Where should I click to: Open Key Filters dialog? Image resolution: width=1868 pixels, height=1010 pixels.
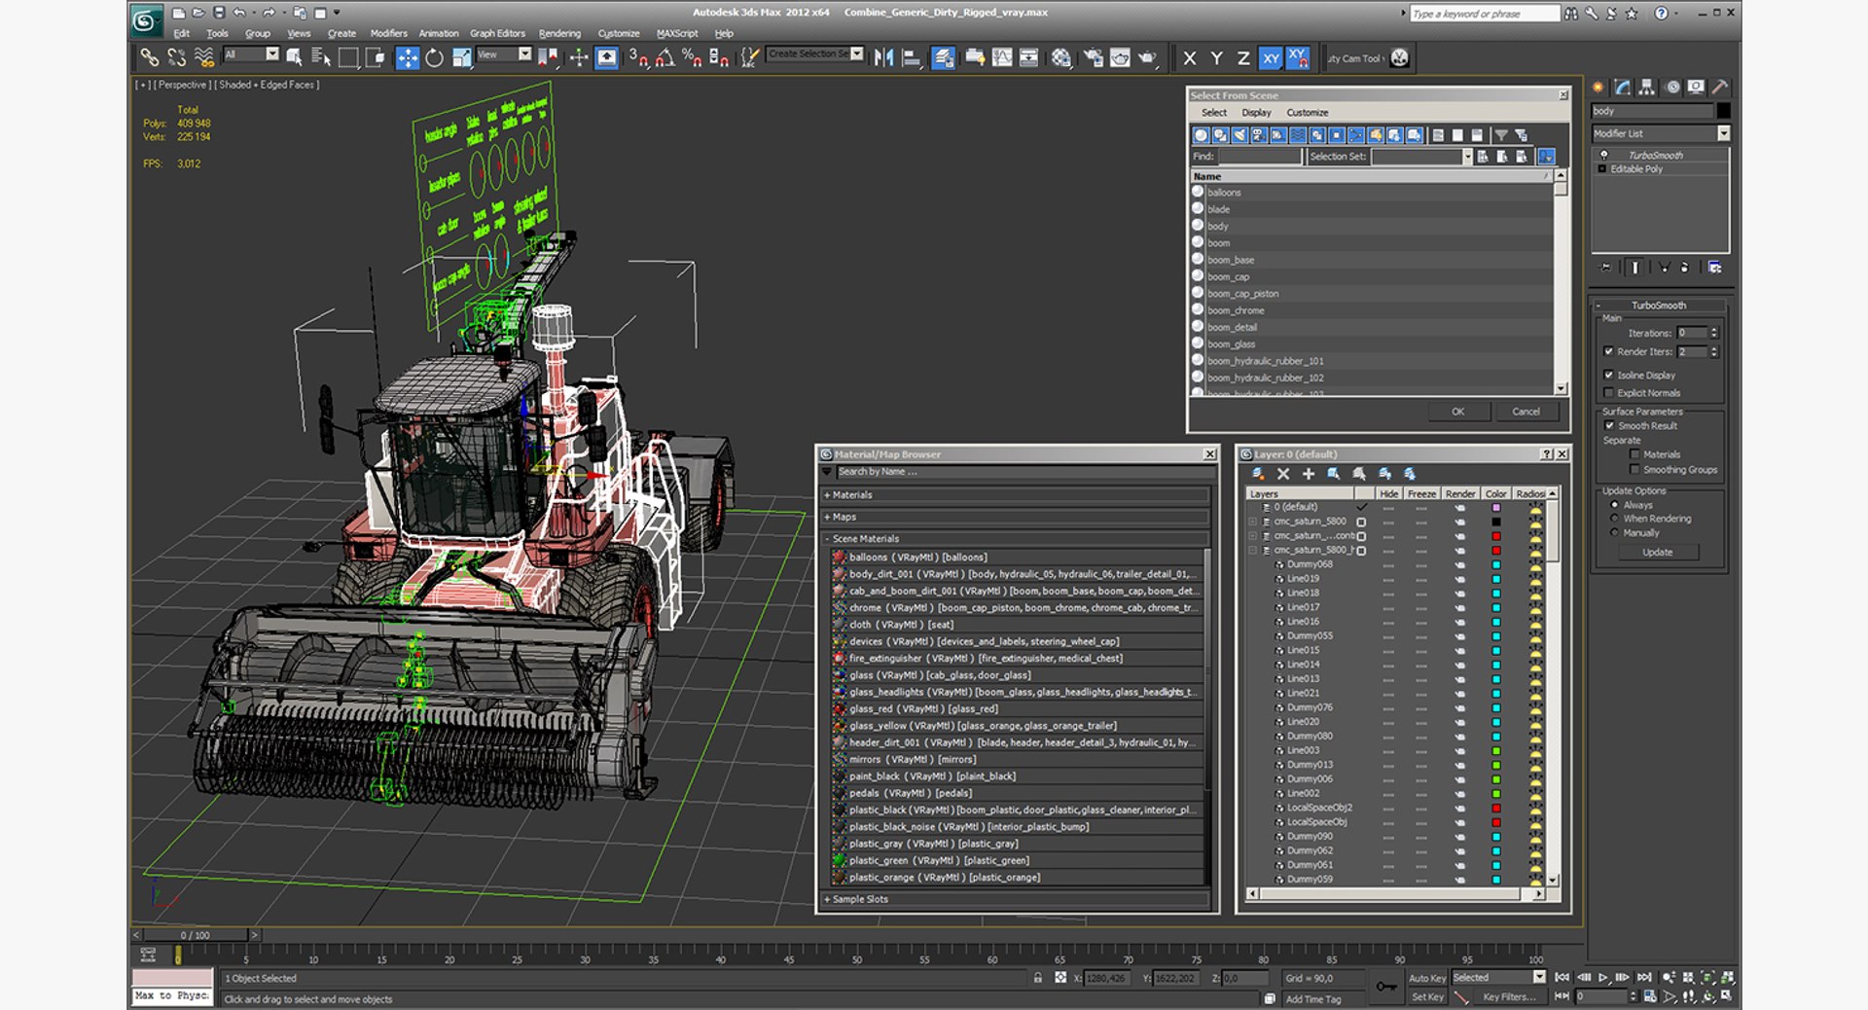pyautogui.click(x=1509, y=996)
